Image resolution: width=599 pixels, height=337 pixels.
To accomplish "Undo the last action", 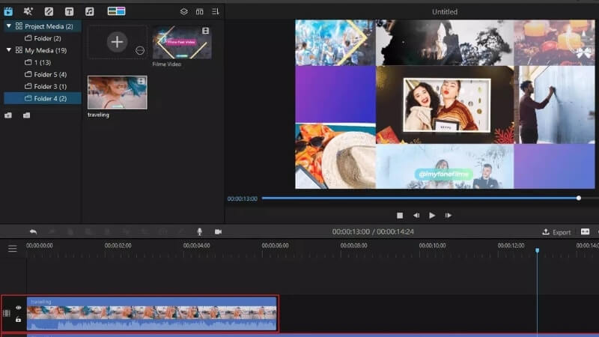I will [x=33, y=231].
